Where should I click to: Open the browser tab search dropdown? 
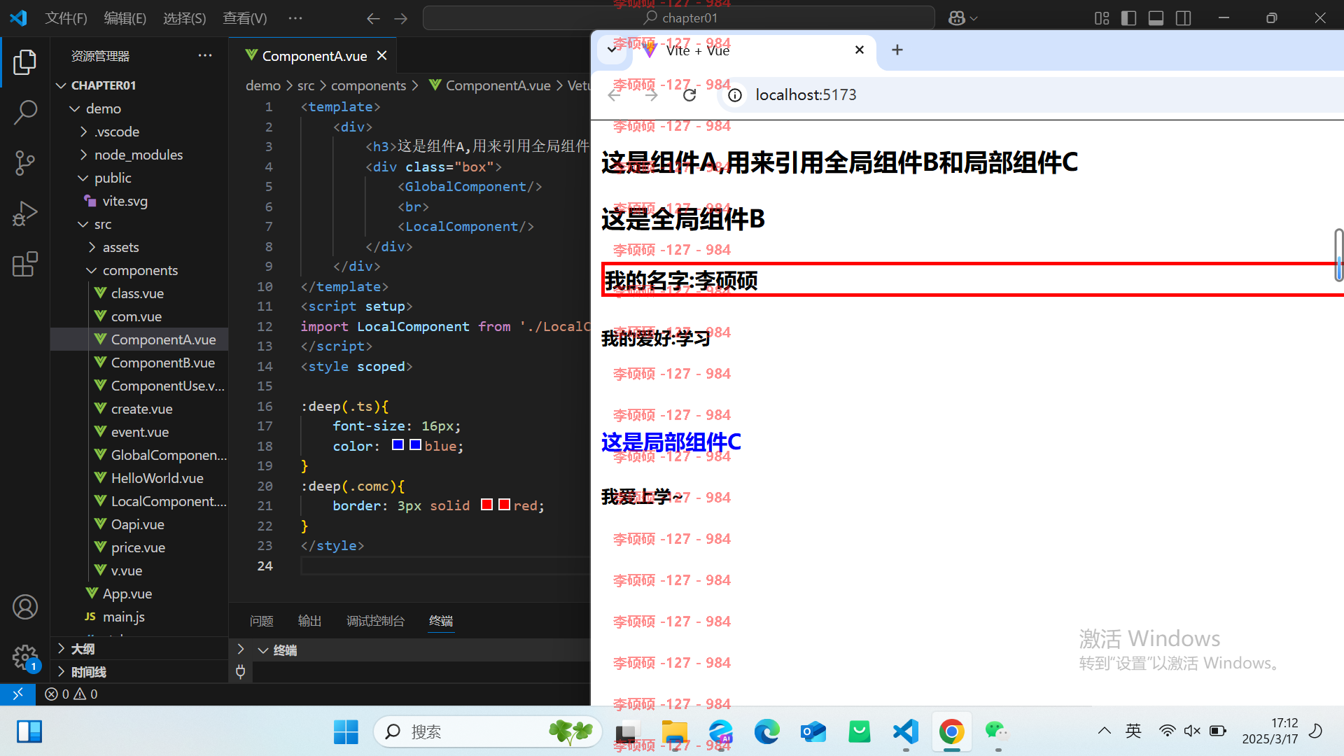click(x=612, y=50)
